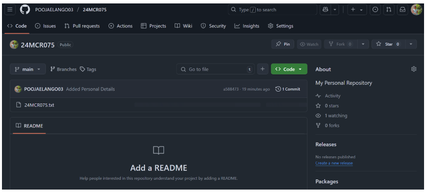Open the 1 Commit history link

tap(288, 89)
